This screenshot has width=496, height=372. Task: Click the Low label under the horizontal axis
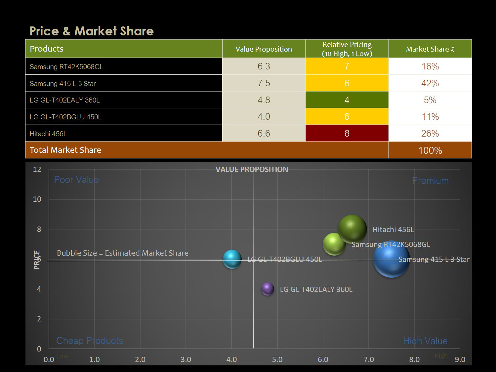pos(62,356)
